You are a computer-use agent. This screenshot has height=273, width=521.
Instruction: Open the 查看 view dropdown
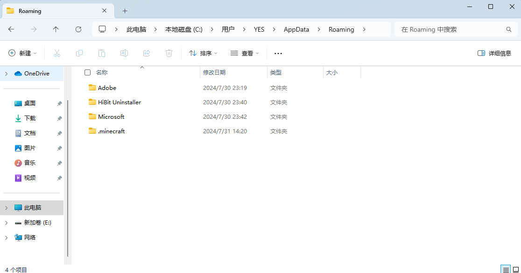[x=245, y=54]
